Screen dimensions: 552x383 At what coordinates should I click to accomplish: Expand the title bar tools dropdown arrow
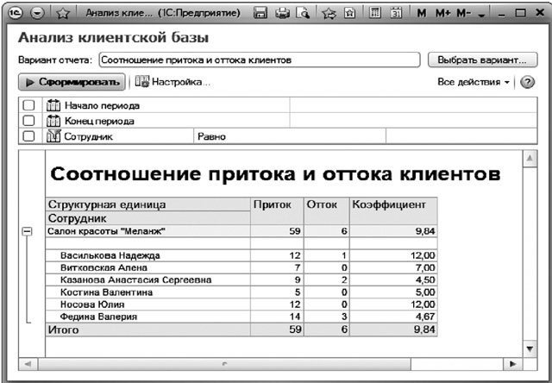pos(481,16)
